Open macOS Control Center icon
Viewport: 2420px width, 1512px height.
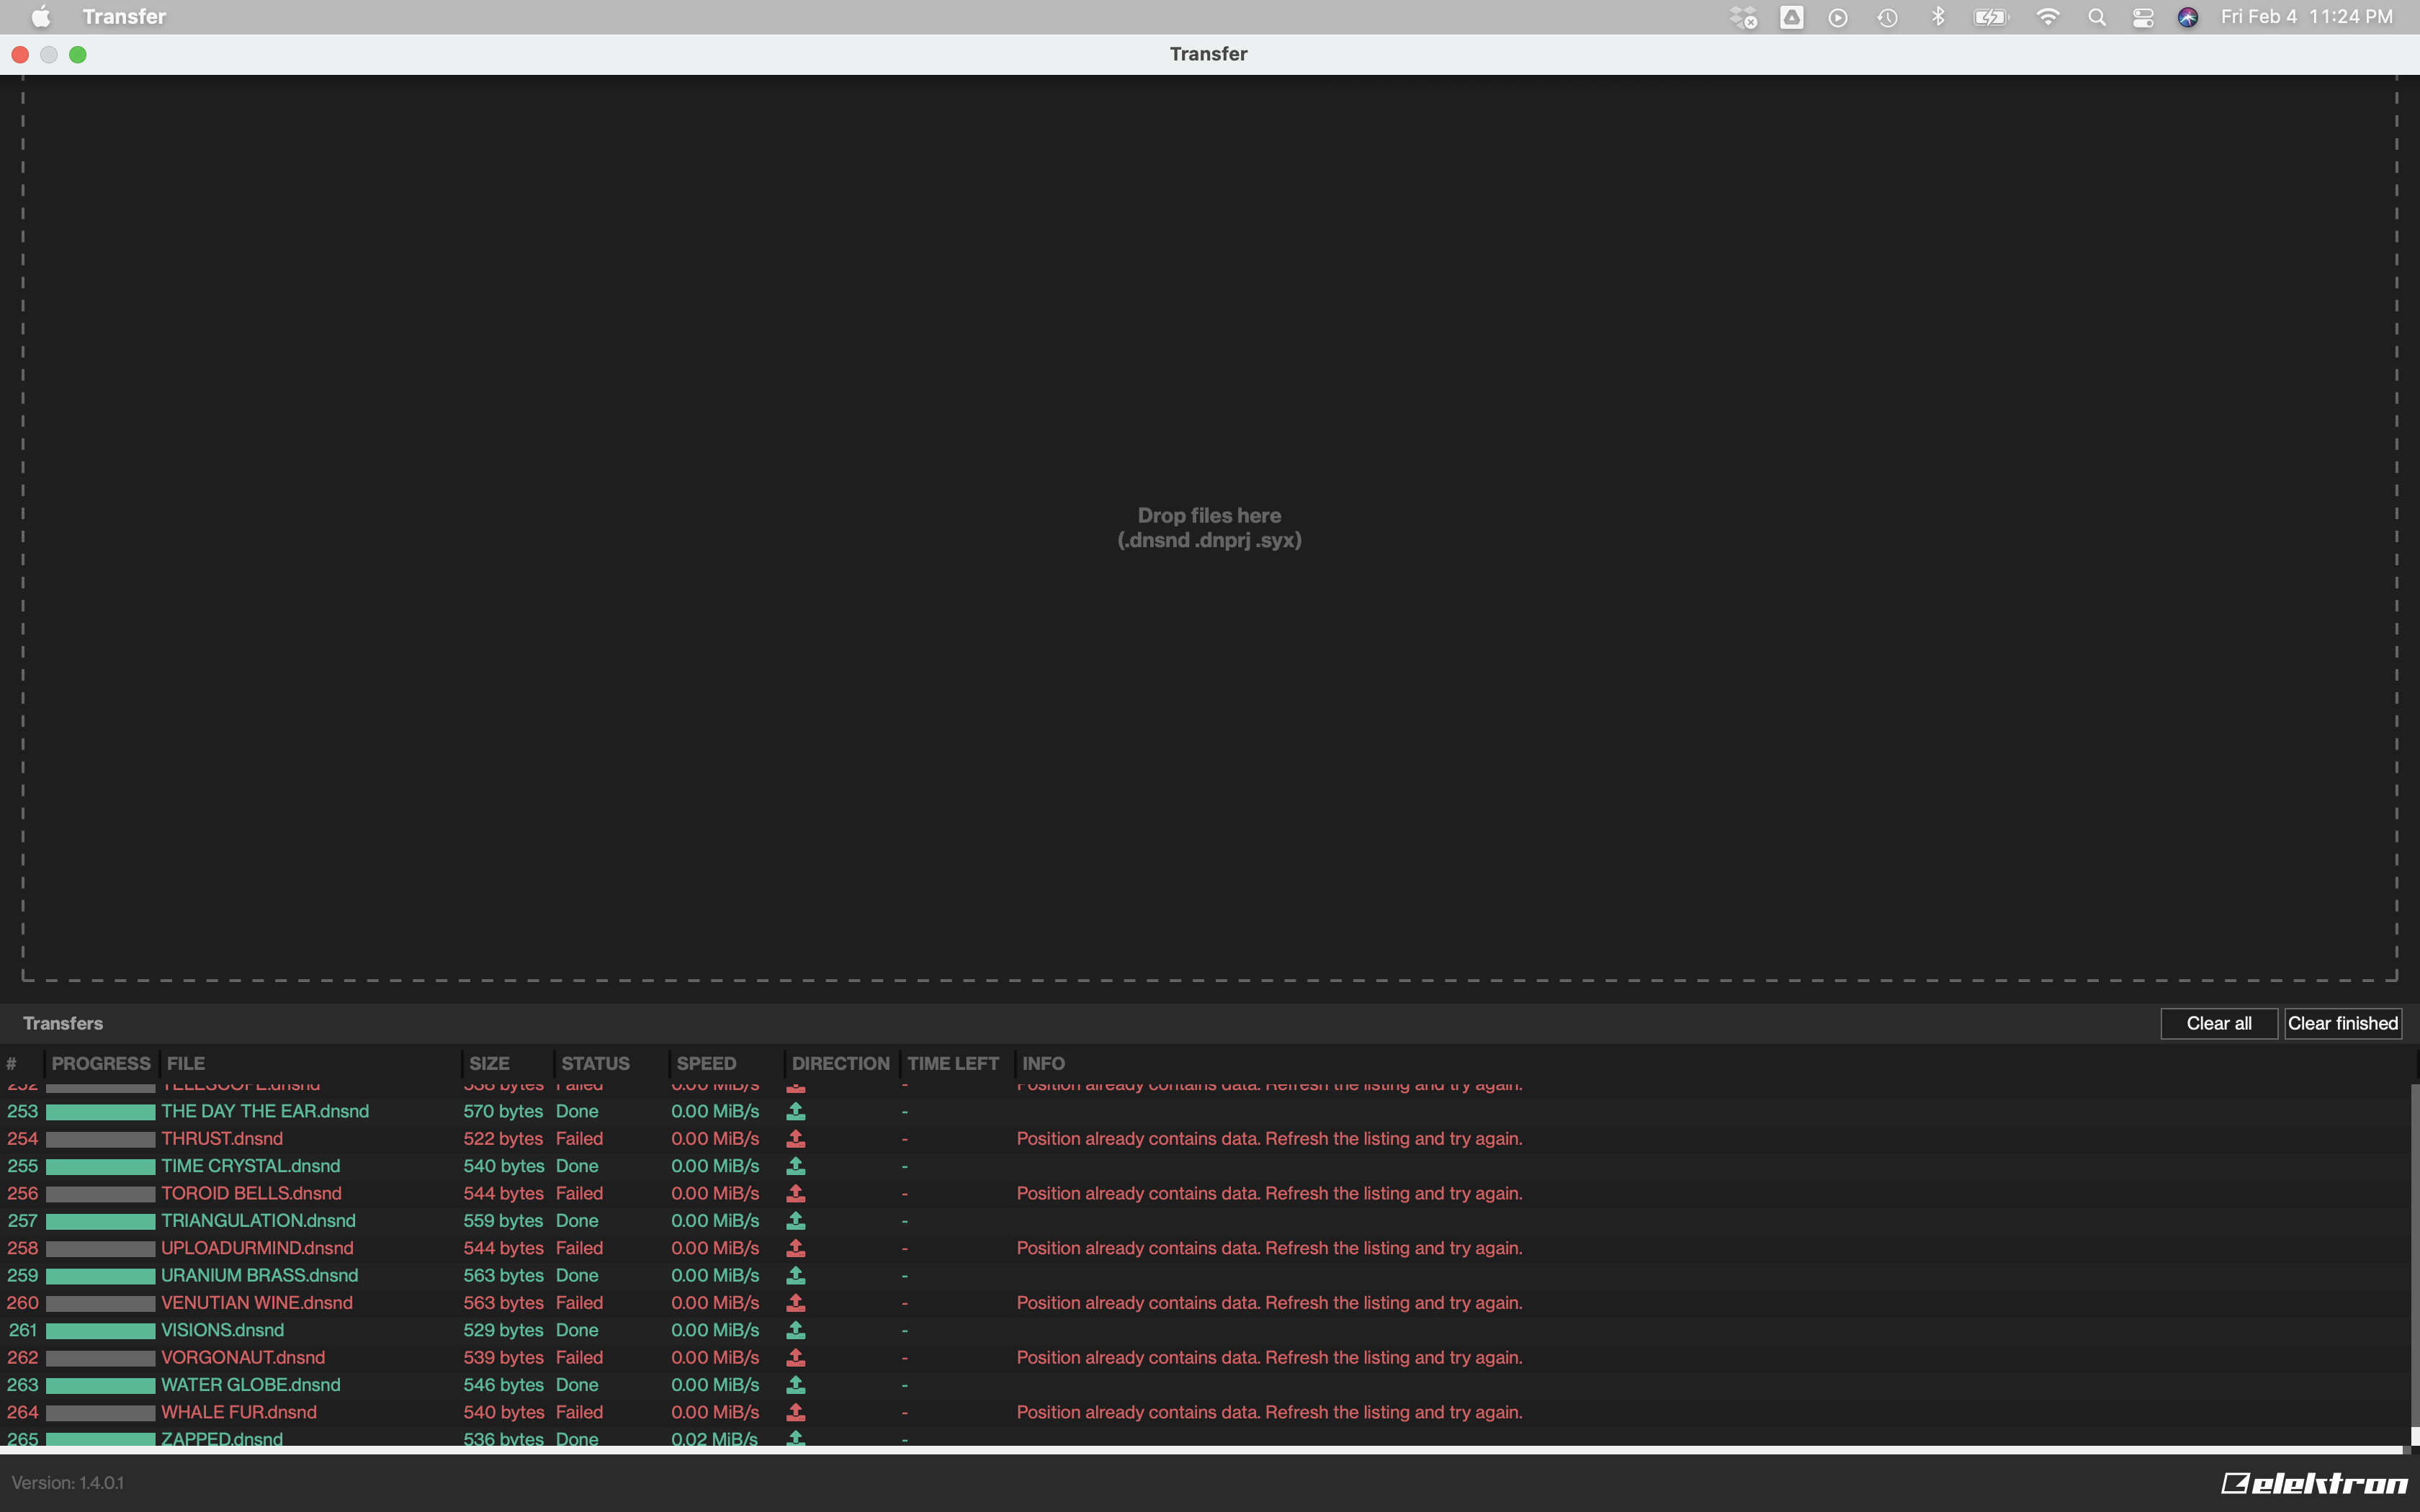[2142, 17]
